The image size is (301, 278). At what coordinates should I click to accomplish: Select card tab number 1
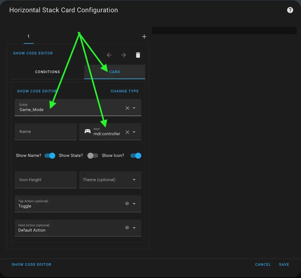(28, 36)
